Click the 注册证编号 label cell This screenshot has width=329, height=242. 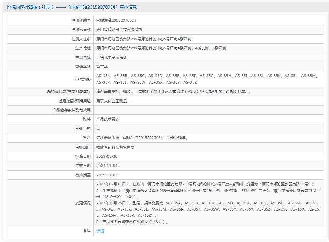tap(81, 20)
